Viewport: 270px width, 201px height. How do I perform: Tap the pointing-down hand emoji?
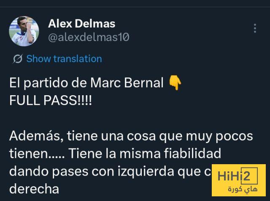[x=175, y=83]
